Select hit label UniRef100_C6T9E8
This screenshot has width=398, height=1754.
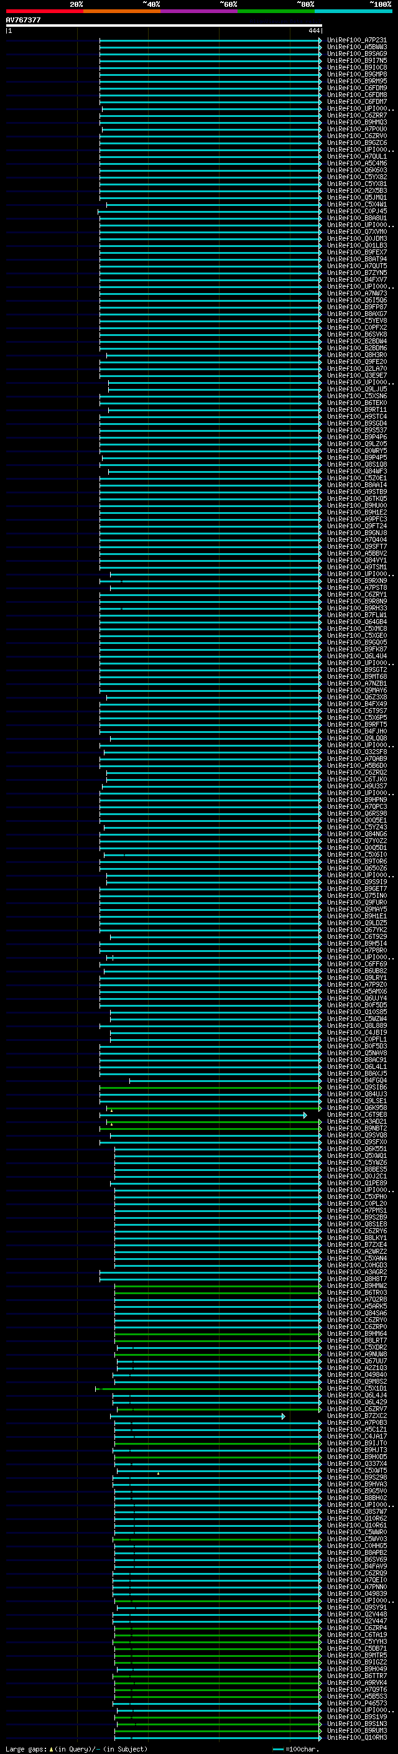pyautogui.click(x=356, y=1114)
